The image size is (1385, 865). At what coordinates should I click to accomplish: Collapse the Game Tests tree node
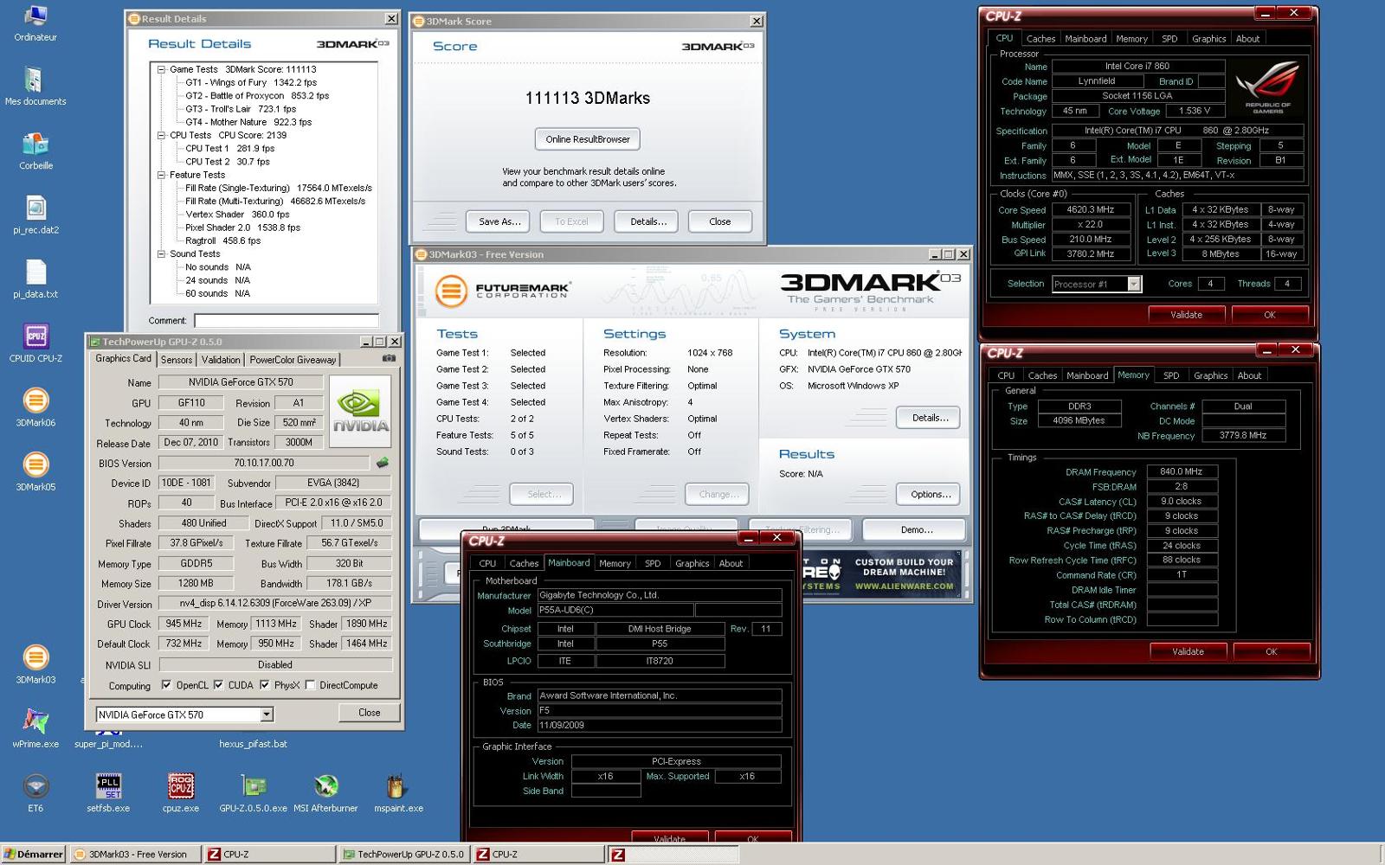[161, 69]
